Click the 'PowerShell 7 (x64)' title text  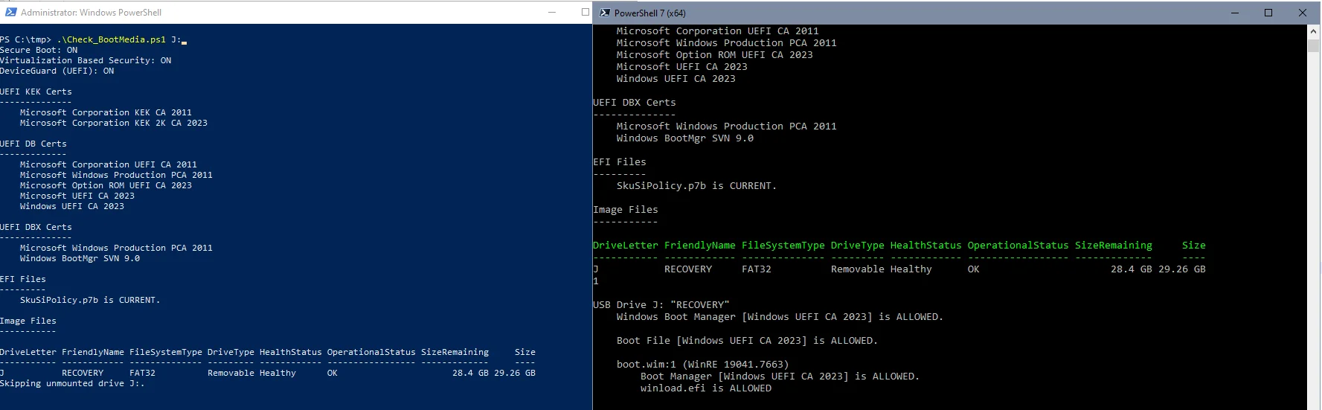click(650, 13)
